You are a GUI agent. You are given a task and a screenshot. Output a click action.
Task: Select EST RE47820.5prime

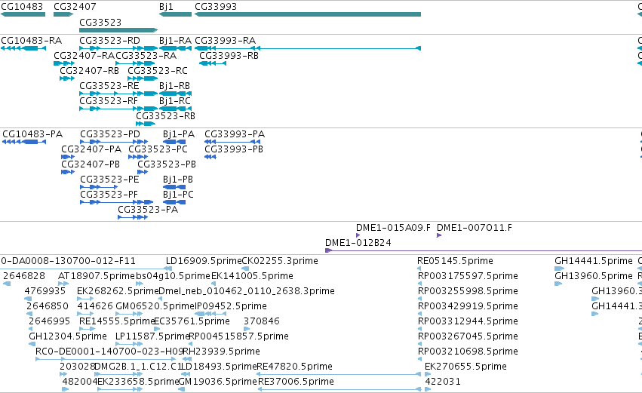[x=294, y=367]
